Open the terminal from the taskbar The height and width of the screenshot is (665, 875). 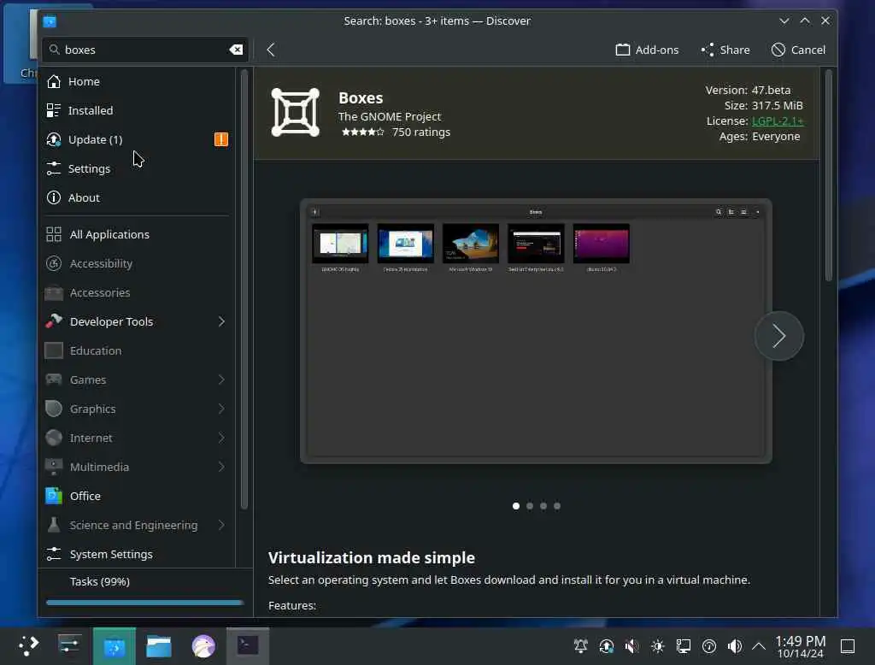click(x=248, y=646)
